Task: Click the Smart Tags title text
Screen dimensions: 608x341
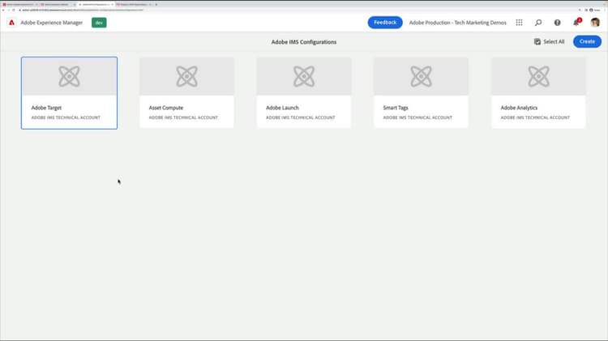Action: tap(396, 108)
